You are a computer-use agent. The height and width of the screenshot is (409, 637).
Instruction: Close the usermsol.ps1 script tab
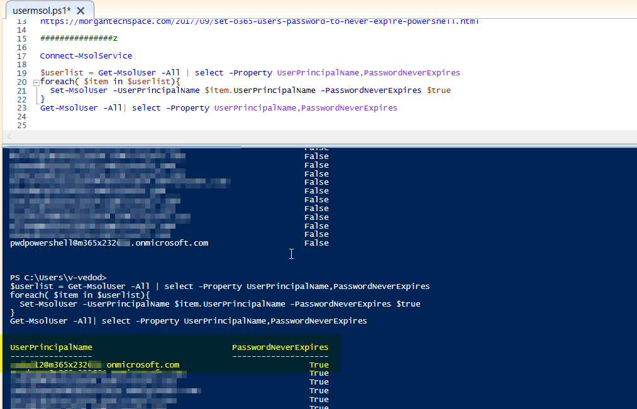[81, 11]
